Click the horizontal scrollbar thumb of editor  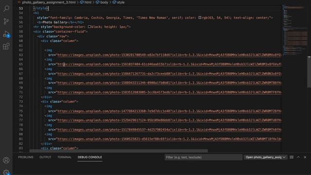[119, 151]
